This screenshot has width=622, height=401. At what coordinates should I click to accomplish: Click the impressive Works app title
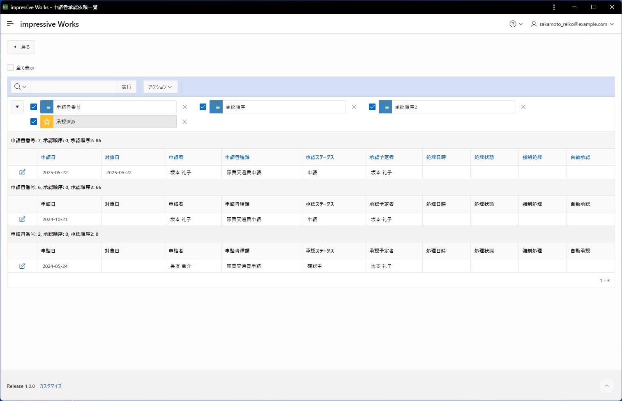pos(49,24)
